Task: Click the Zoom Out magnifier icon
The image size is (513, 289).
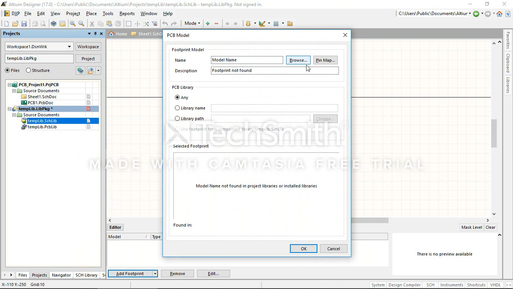Action: 81,24
